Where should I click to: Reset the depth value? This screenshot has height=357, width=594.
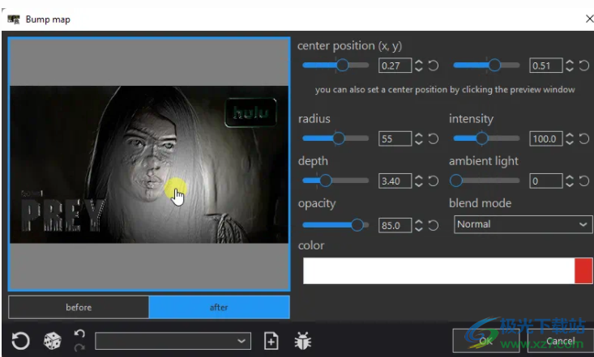click(434, 181)
